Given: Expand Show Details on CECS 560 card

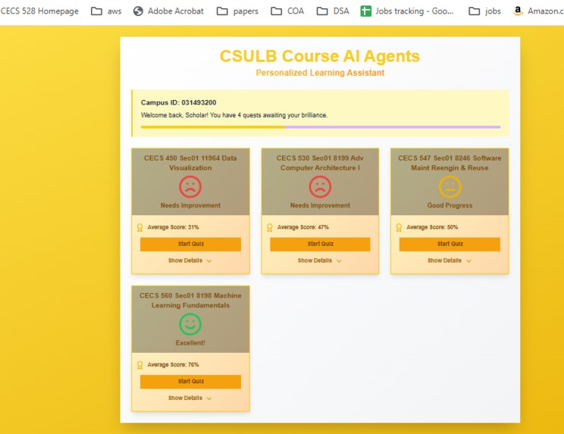Looking at the screenshot, I should (190, 398).
